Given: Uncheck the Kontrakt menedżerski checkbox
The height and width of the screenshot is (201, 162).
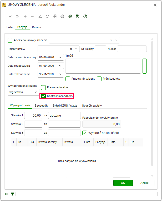Looking at the screenshot, I should click(x=43, y=96).
